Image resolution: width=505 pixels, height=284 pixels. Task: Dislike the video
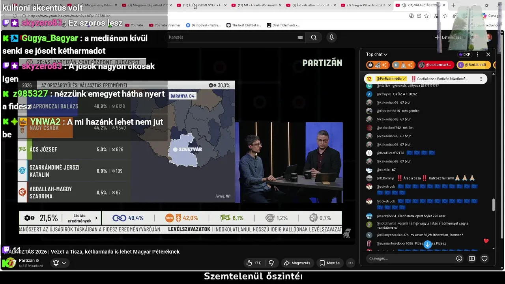(271, 263)
